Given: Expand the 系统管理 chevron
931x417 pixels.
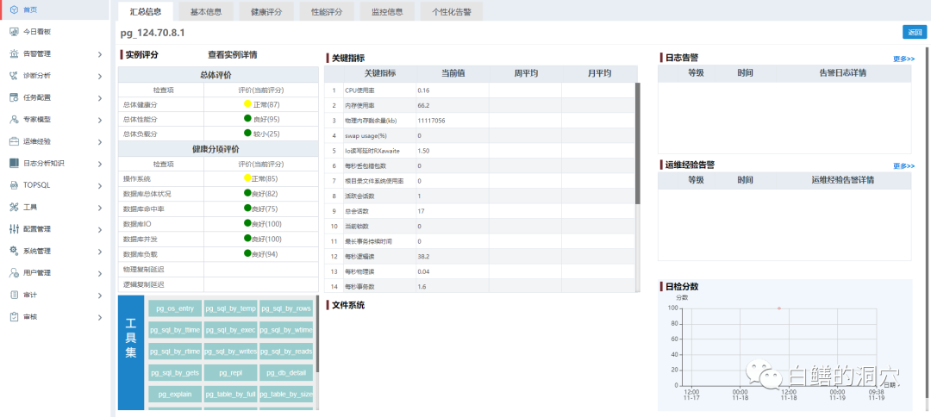Looking at the screenshot, I should [100, 252].
